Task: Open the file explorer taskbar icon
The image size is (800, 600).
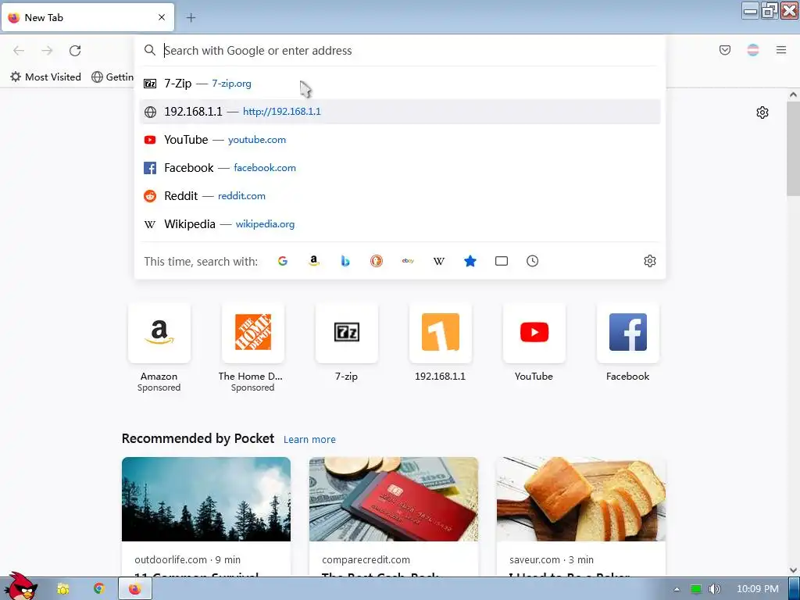Action: coord(63,589)
